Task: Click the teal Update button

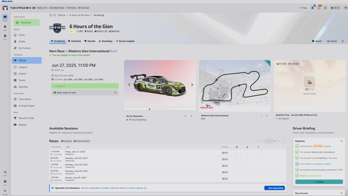Action: point(319,182)
